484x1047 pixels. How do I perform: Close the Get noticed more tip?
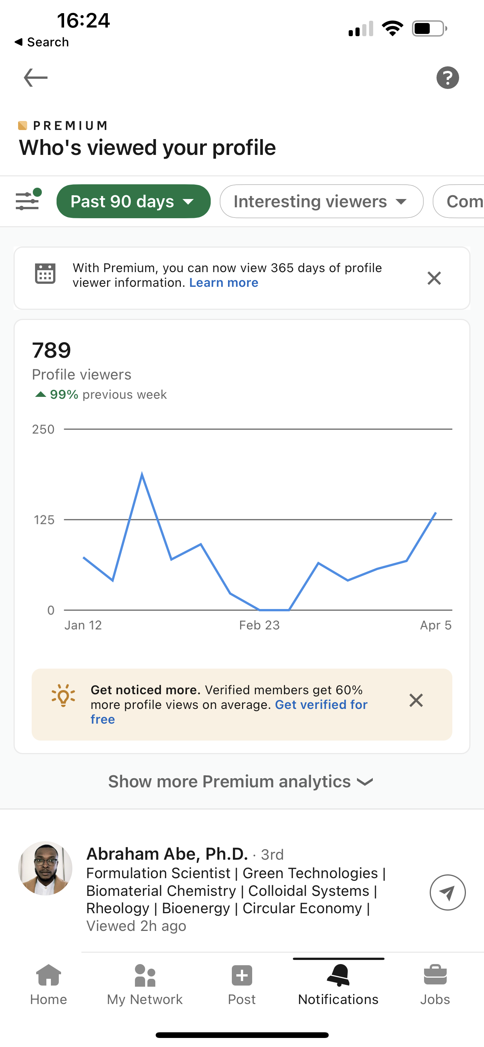(x=416, y=700)
